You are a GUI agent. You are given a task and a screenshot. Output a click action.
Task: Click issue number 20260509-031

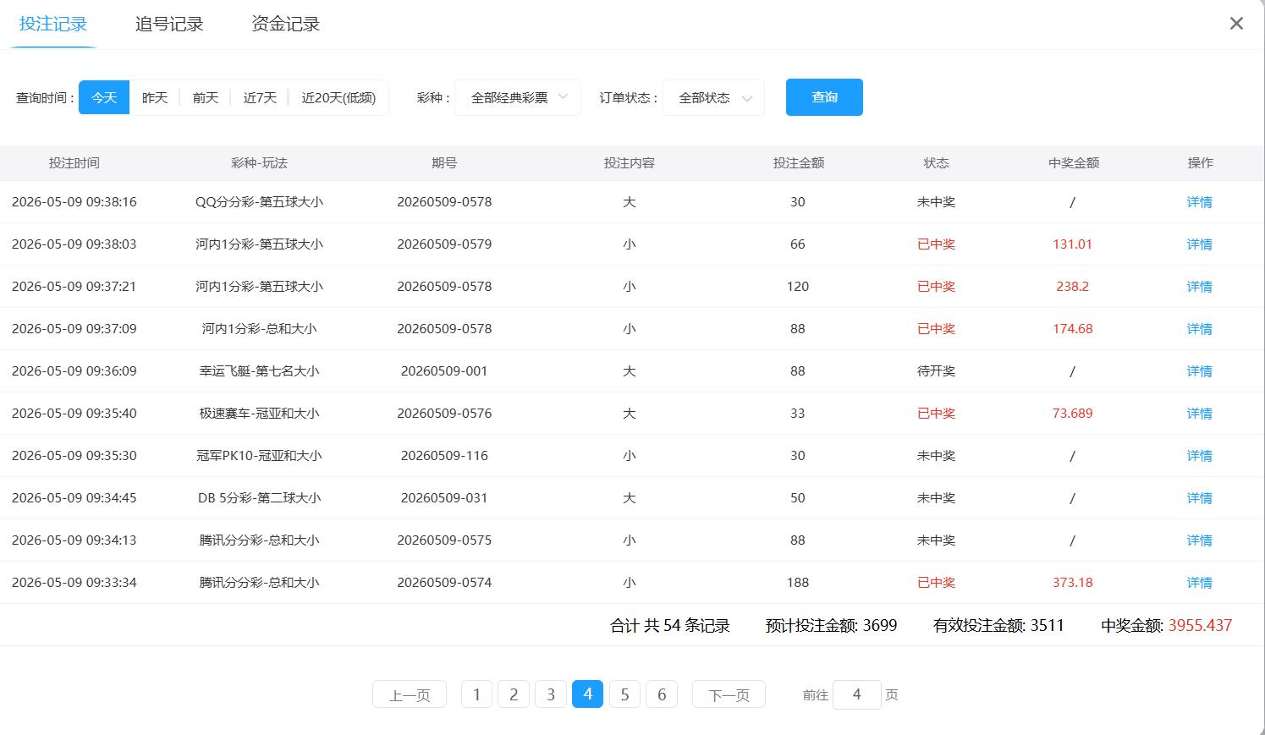pos(444,498)
